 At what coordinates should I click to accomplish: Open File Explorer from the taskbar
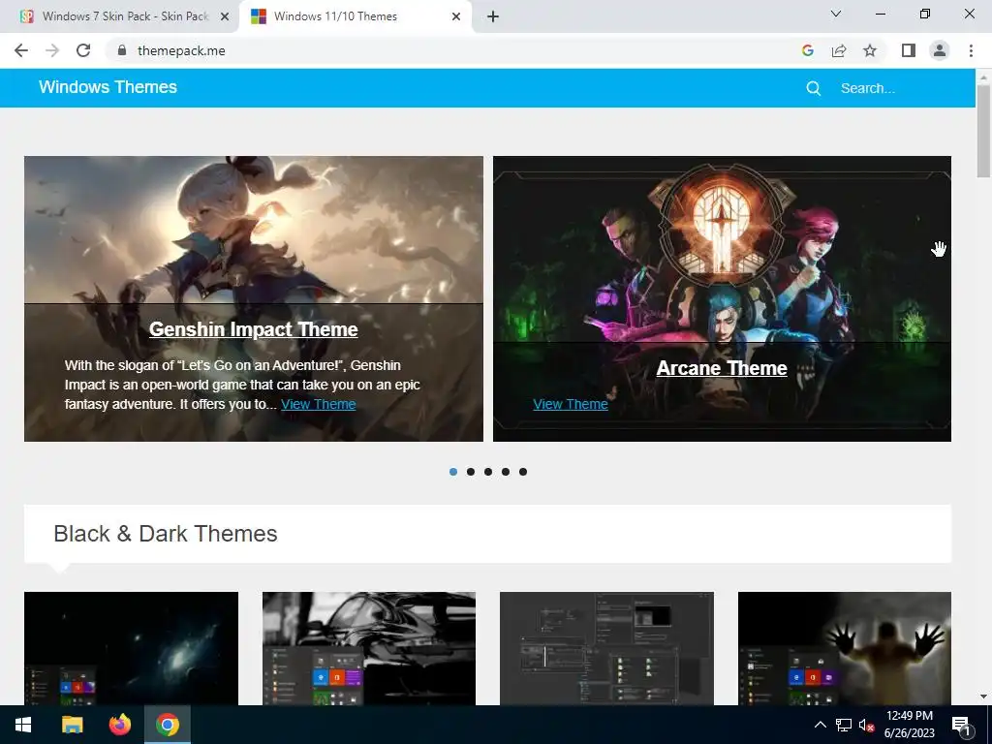[72, 725]
